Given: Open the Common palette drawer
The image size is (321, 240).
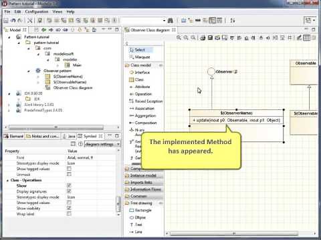Looking at the screenshot, I should (144, 196).
